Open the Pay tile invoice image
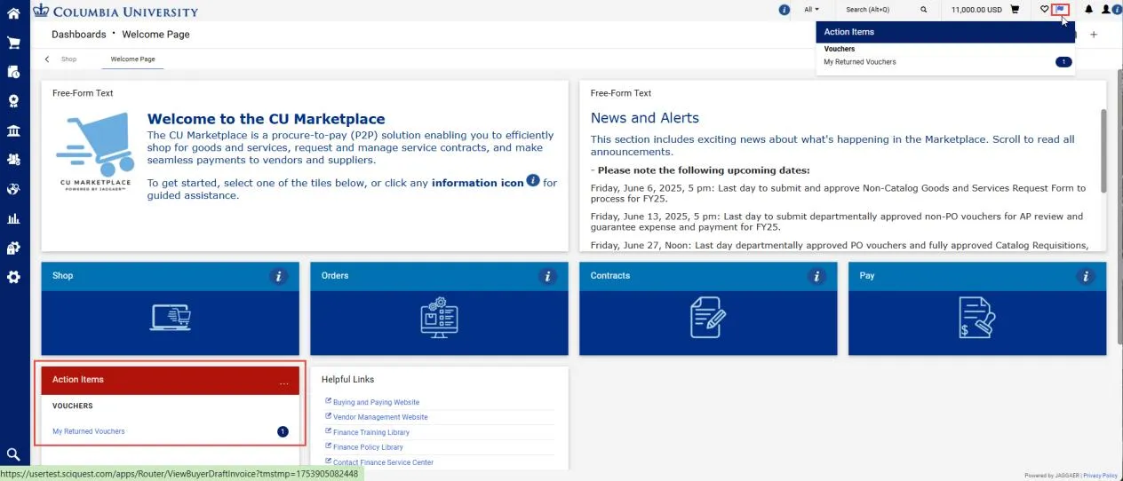Image resolution: width=1123 pixels, height=481 pixels. pyautogui.click(x=976, y=317)
